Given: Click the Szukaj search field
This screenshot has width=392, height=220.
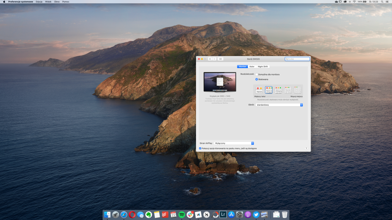Looking at the screenshot, I should pyautogui.click(x=297, y=59).
